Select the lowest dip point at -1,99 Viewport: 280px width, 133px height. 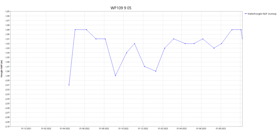115,76
